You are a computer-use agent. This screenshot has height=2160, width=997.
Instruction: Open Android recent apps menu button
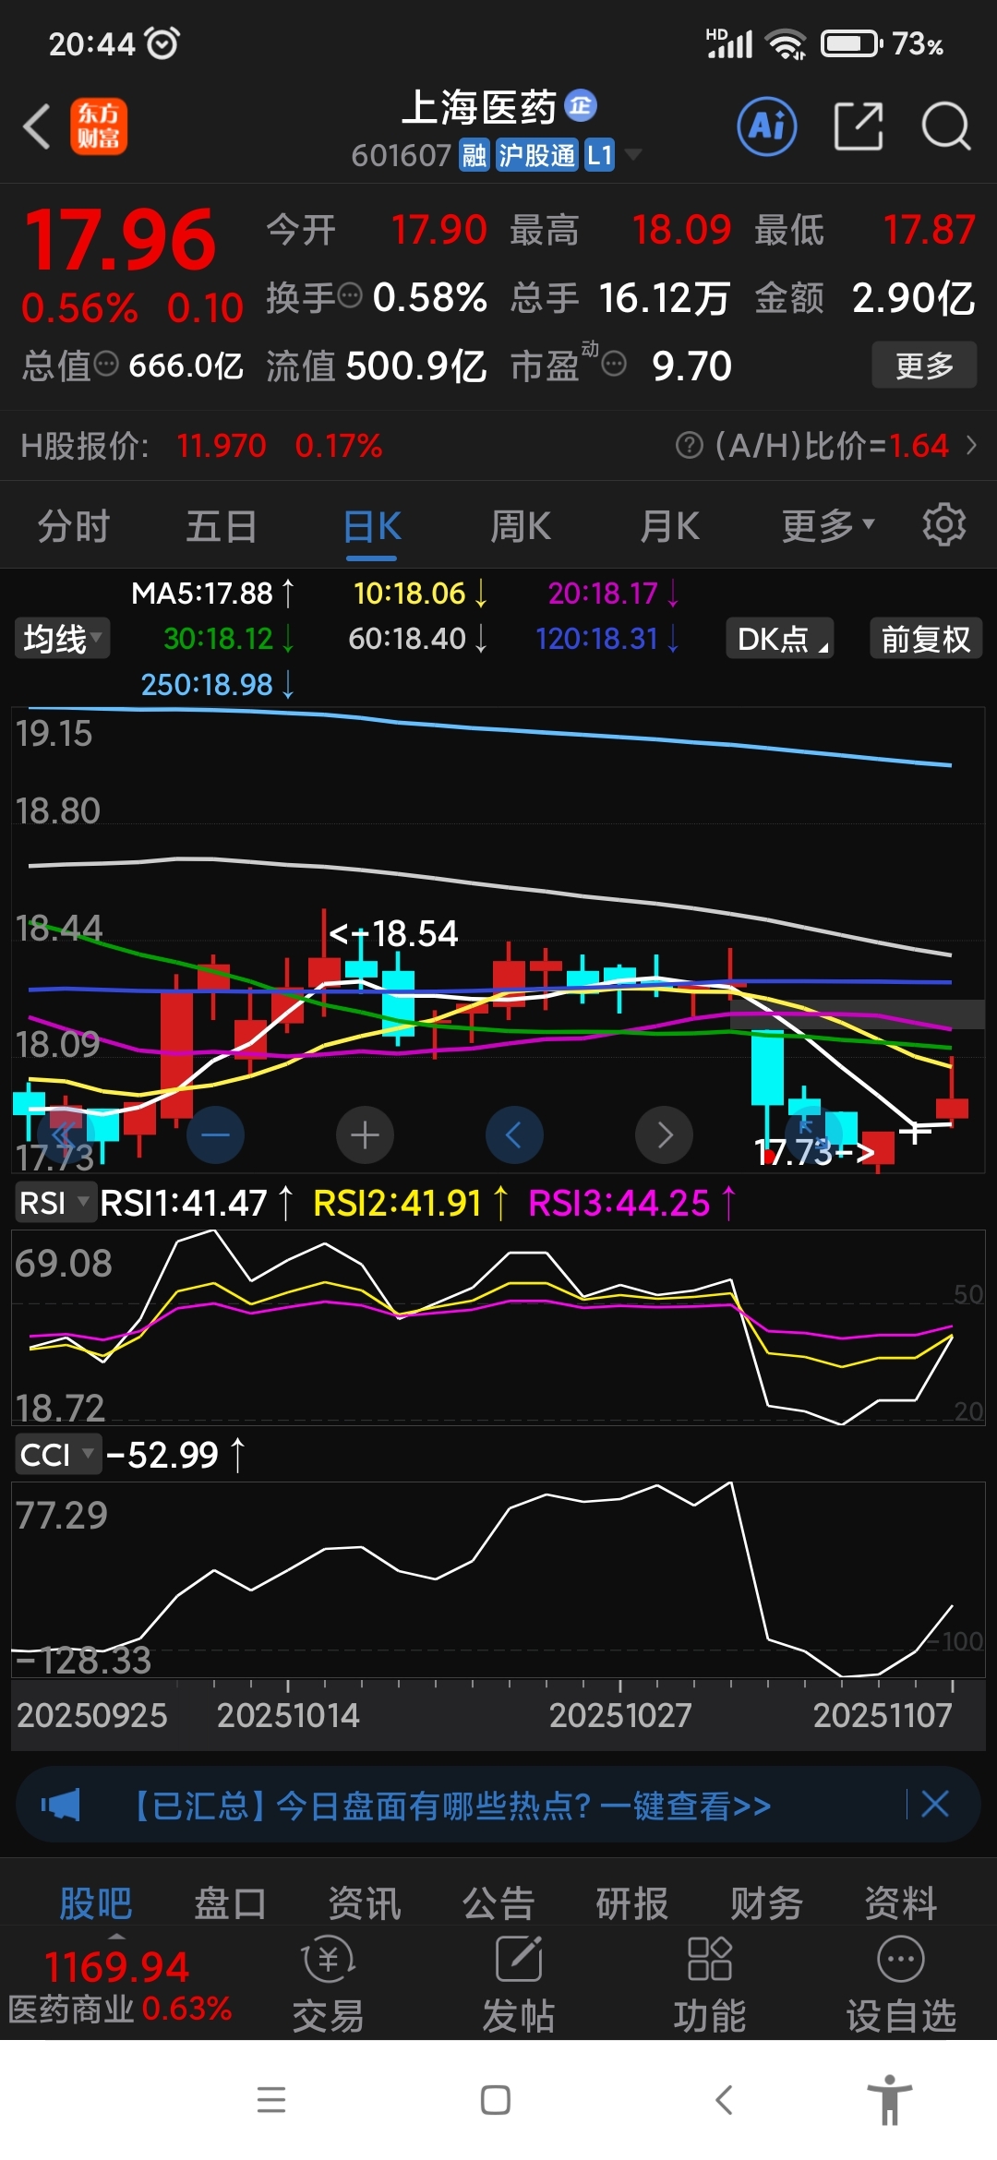pos(271,2100)
